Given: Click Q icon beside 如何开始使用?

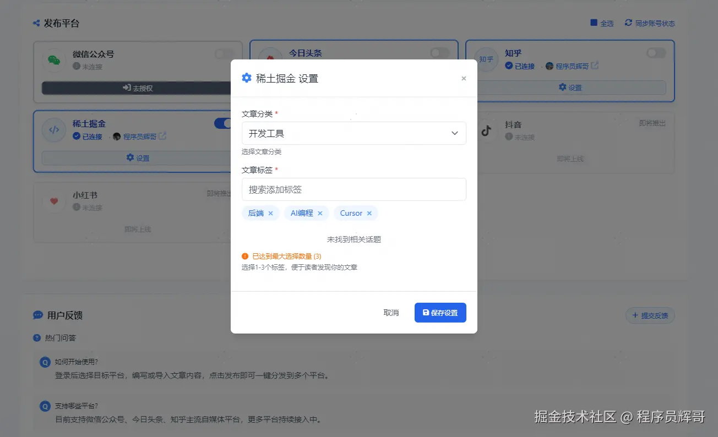Looking at the screenshot, I should click(x=45, y=362).
